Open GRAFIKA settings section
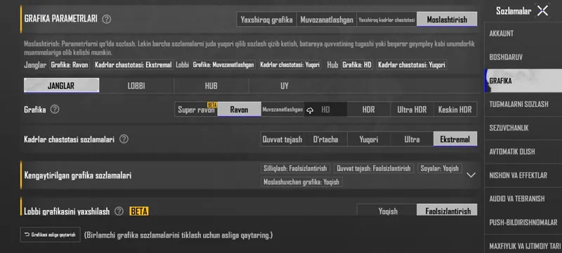Screen dimensions: 562x253 [523, 81]
